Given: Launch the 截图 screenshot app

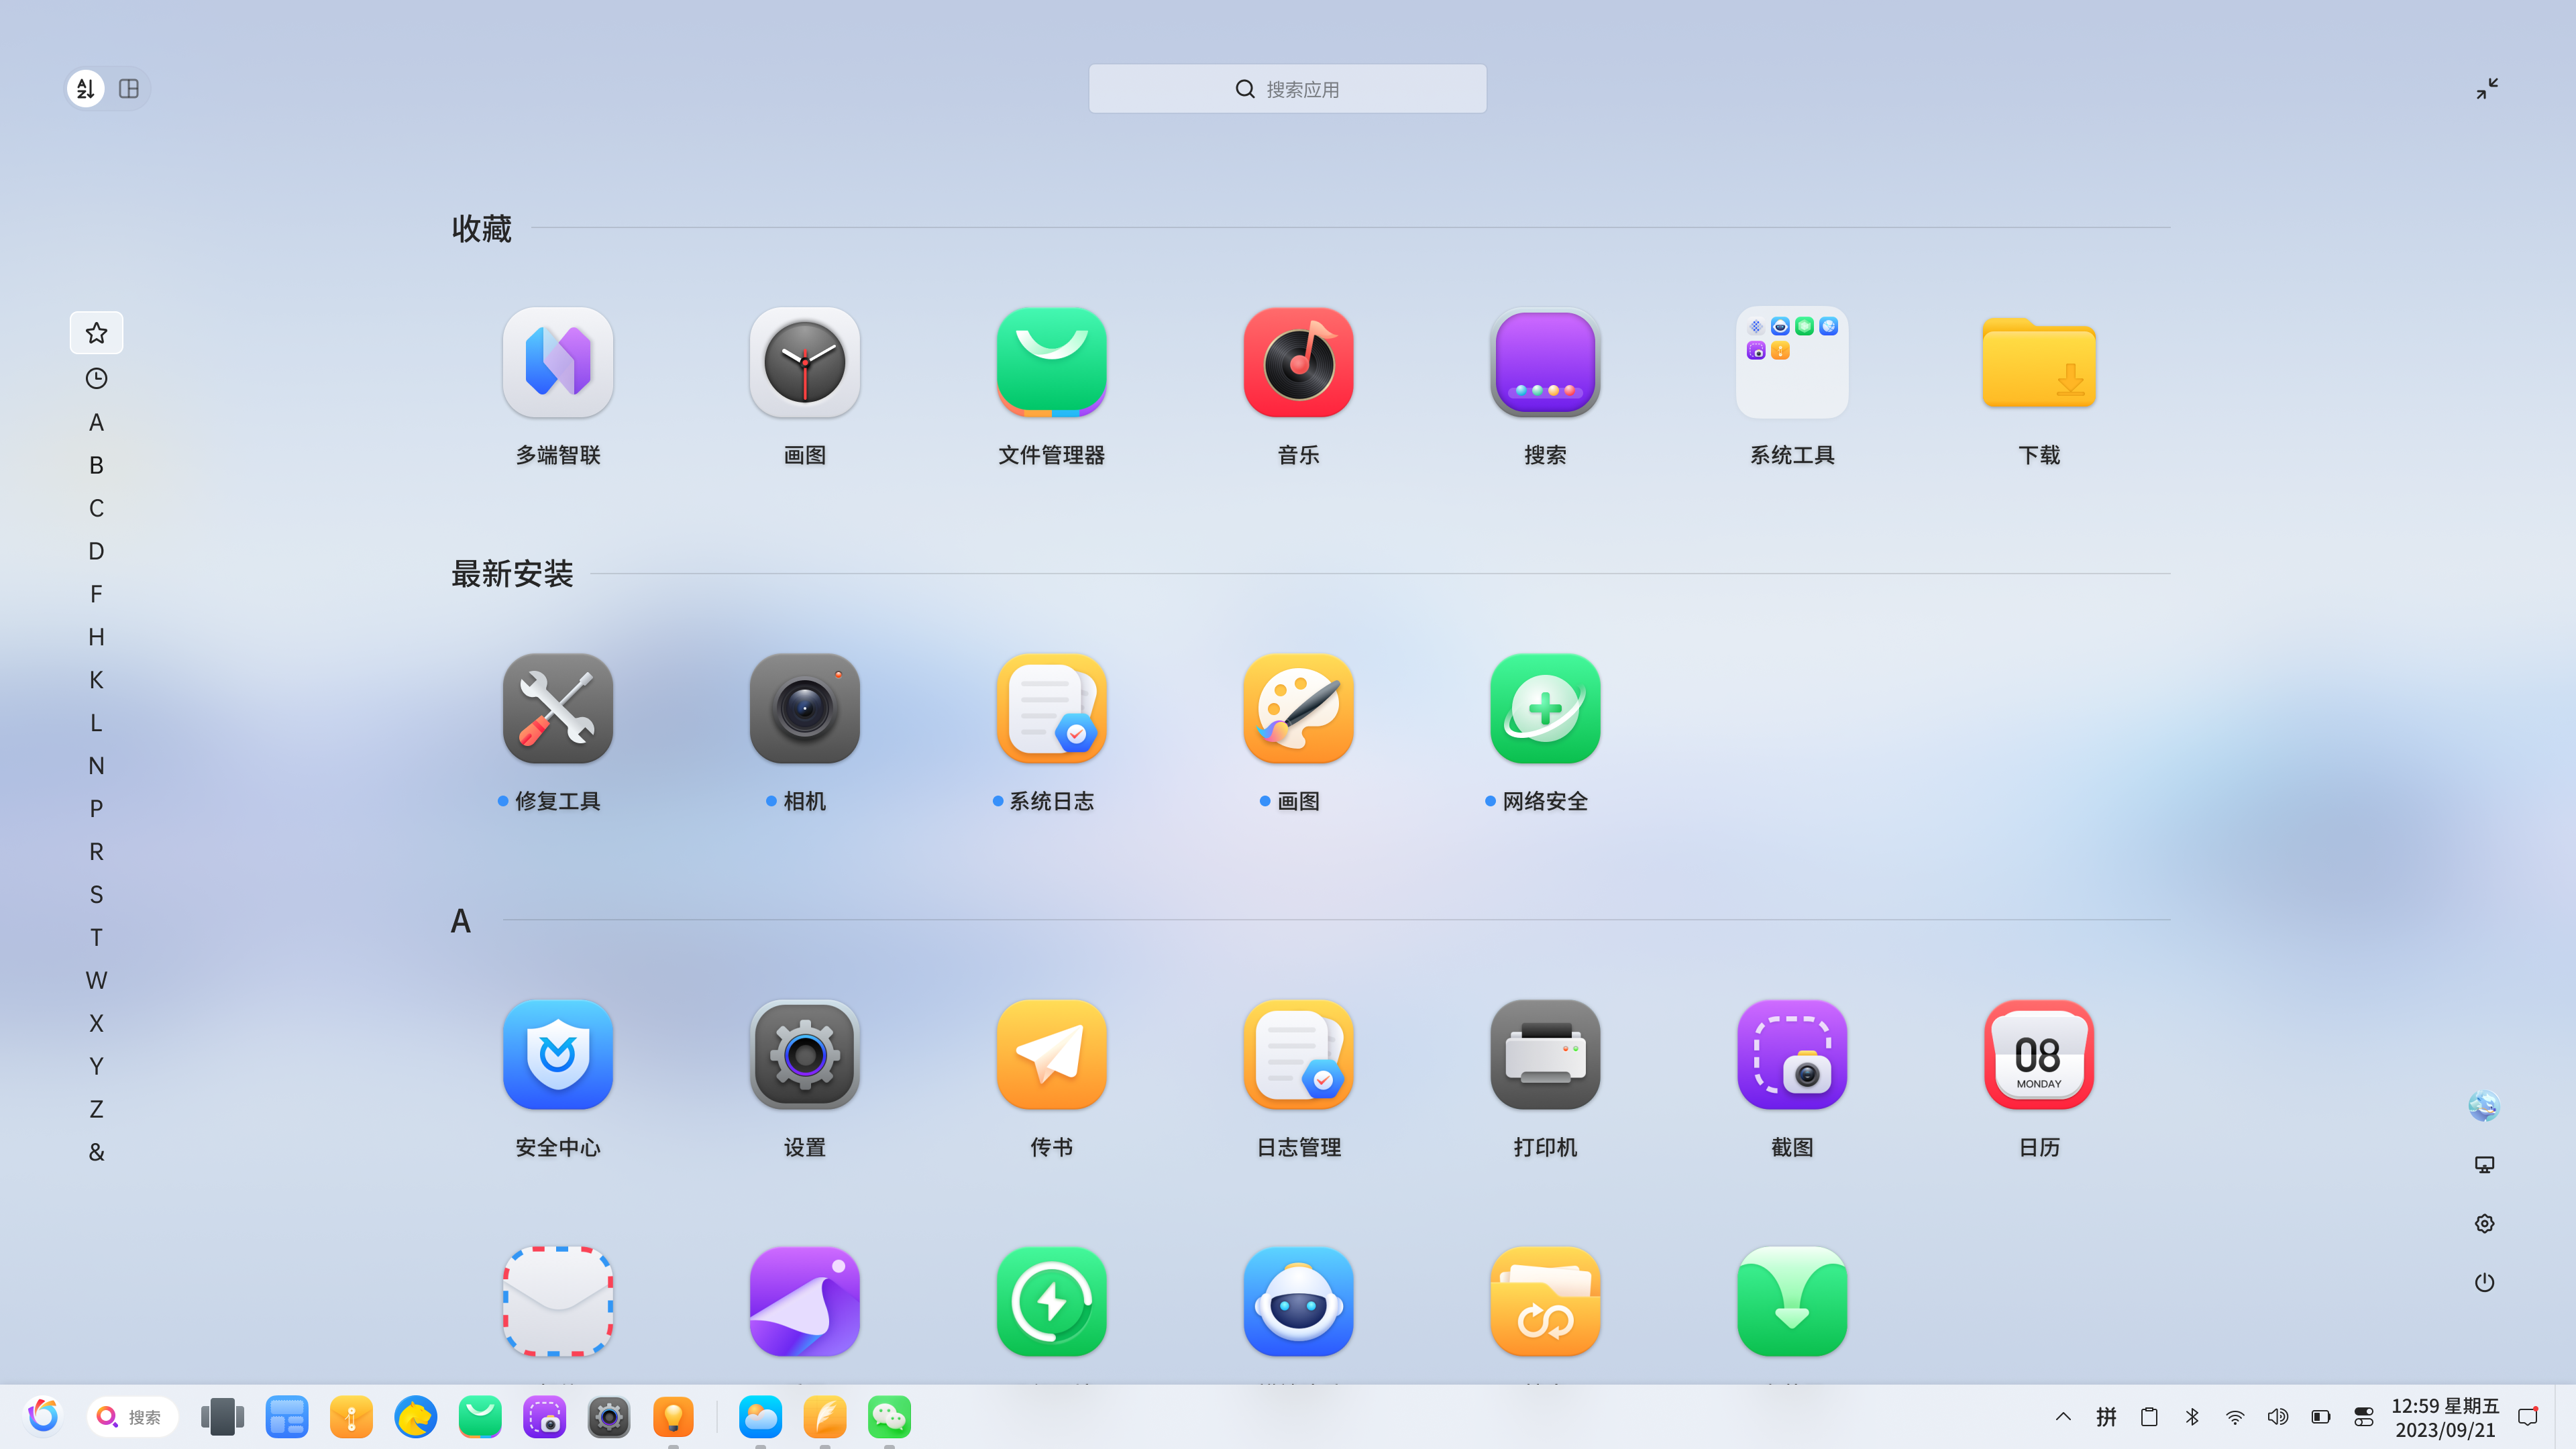Looking at the screenshot, I should [1792, 1055].
